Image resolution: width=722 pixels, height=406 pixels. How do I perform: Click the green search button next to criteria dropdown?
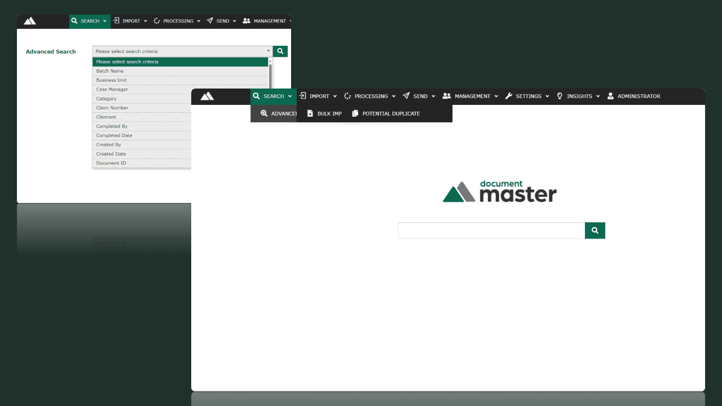click(x=280, y=51)
